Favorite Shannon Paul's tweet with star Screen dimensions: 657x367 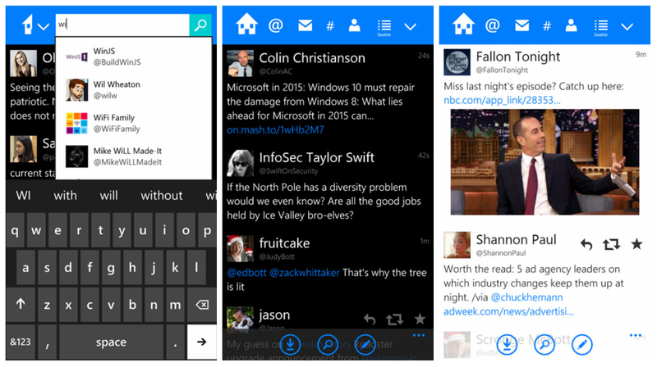(x=637, y=243)
